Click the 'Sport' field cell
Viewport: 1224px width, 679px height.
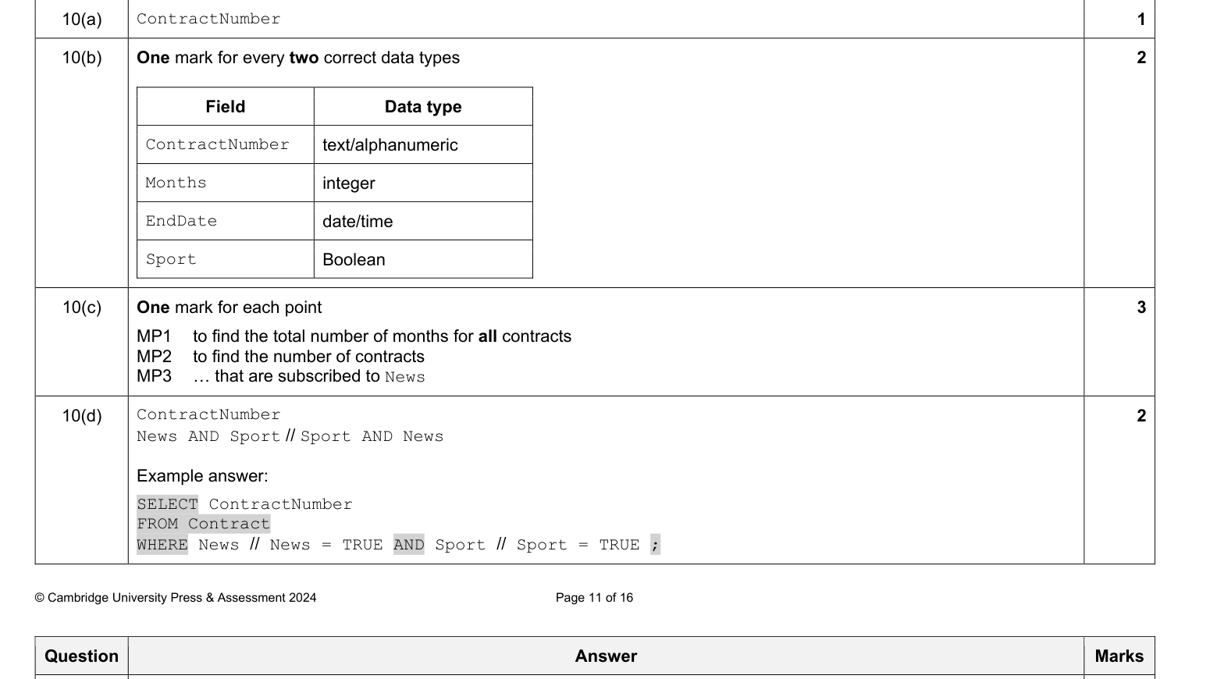click(226, 259)
